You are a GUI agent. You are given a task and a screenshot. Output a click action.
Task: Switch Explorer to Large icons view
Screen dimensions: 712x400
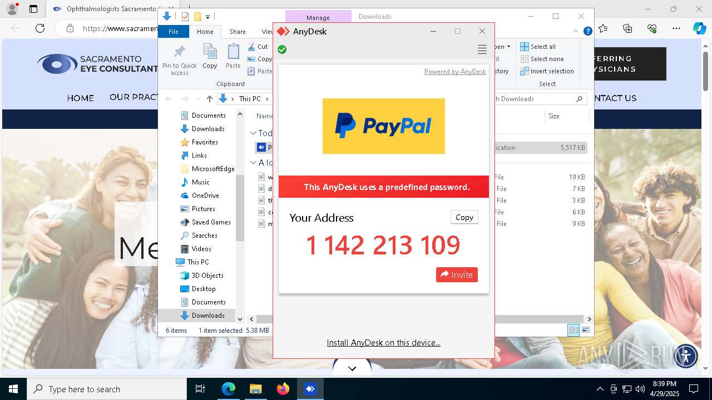tap(585, 330)
